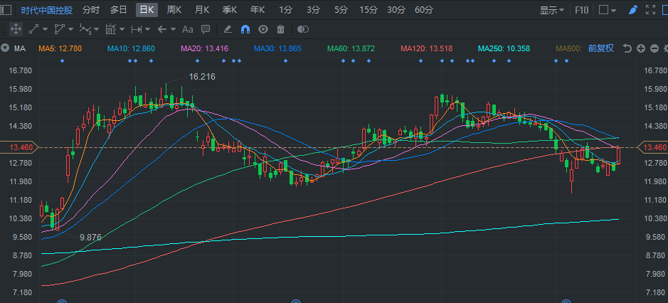Switch to the 月K monthly tab

(x=202, y=10)
